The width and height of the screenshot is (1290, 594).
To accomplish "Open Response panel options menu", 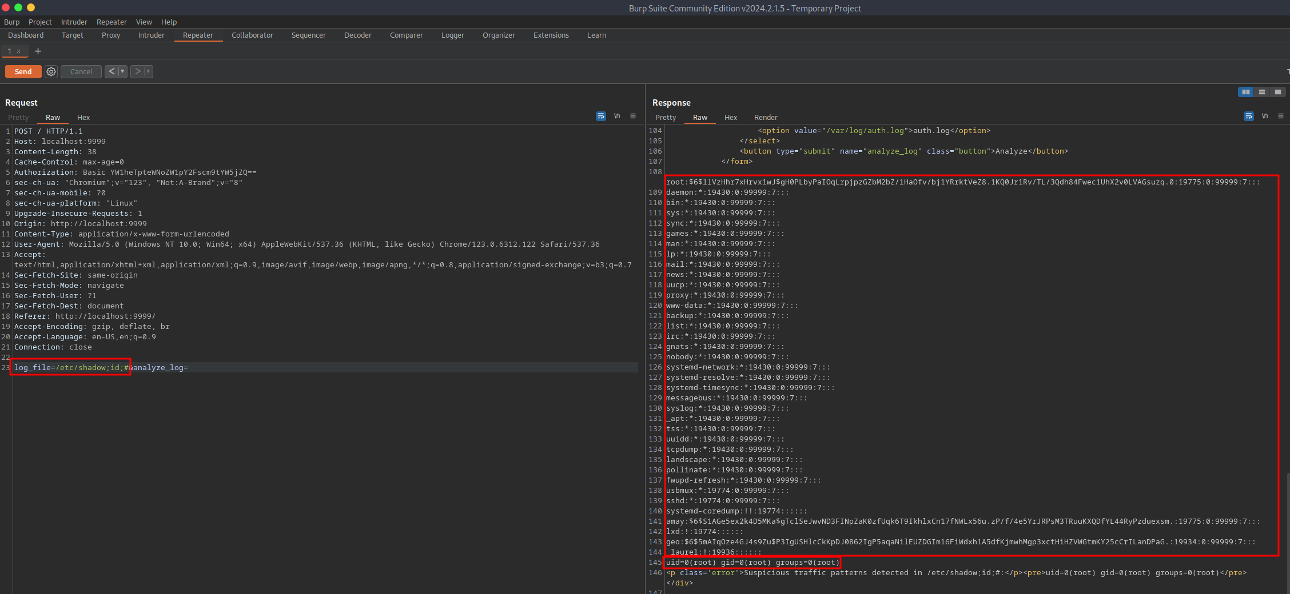I will [x=1281, y=116].
